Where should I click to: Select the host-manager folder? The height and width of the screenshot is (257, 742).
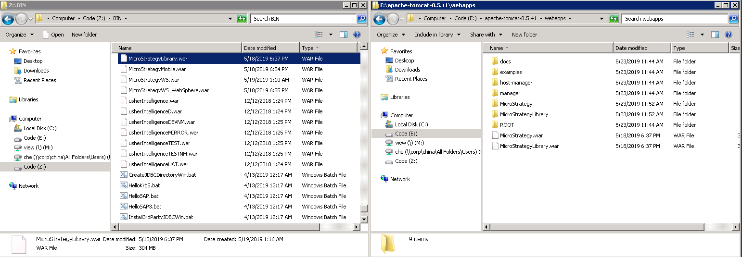[516, 83]
